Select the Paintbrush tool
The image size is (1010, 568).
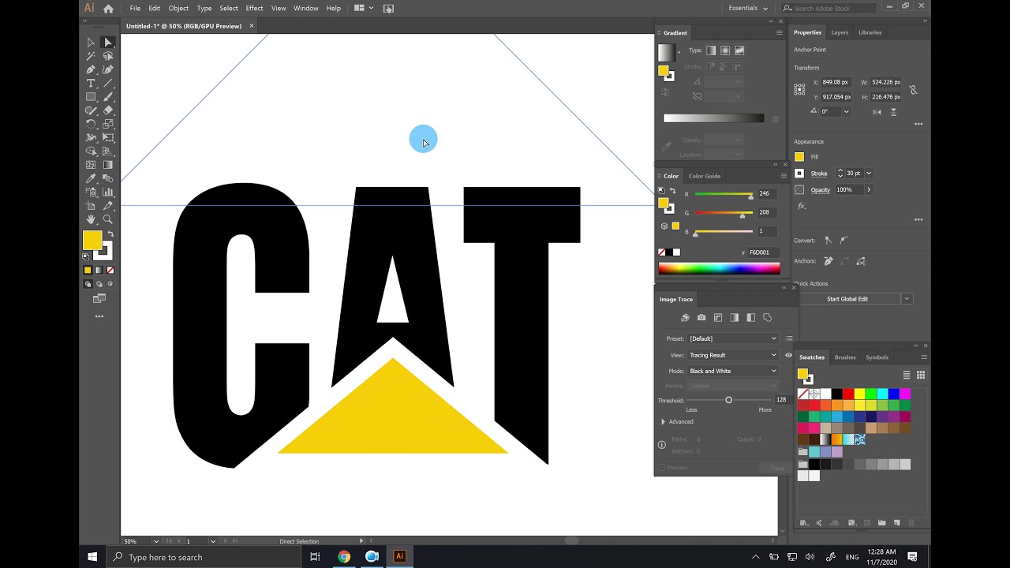[x=108, y=97]
